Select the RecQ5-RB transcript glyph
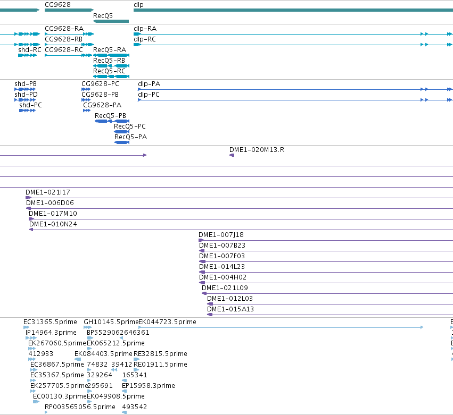 tap(111, 66)
